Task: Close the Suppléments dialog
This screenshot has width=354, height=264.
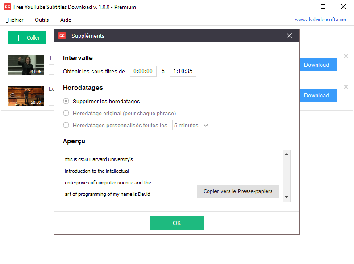Action: coord(289,36)
